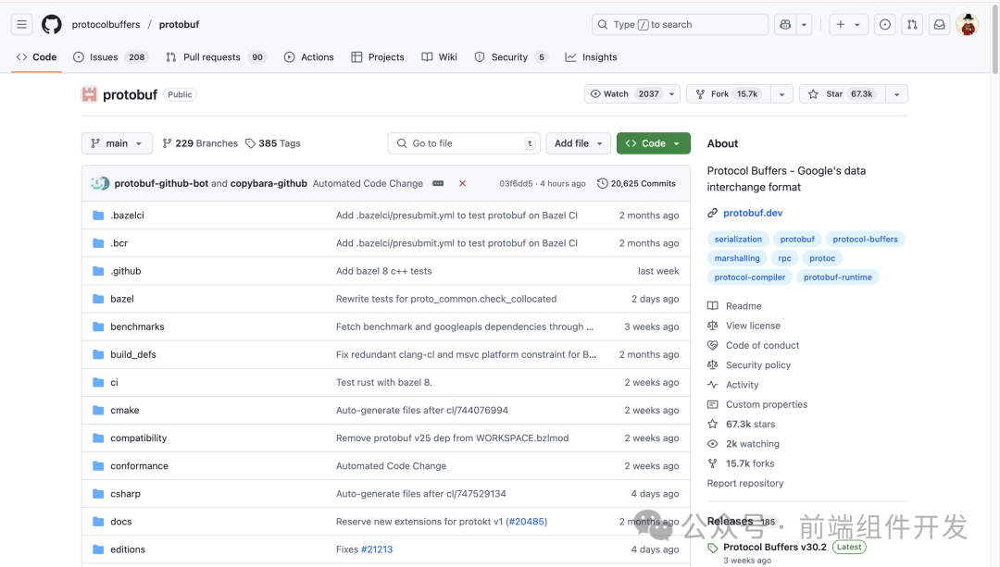Open the Copilot dropdown arrow
Image resolution: width=1000 pixels, height=567 pixels.
804,24
